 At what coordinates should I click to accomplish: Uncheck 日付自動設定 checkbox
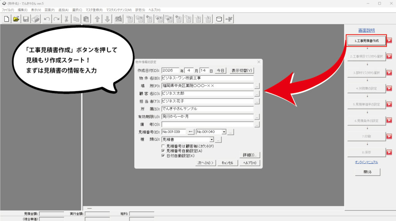(163, 156)
